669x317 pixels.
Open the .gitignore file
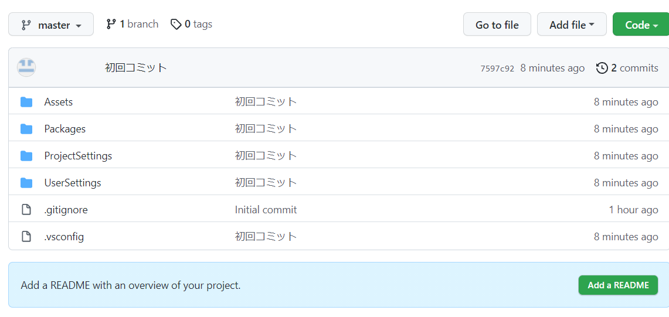pos(66,210)
